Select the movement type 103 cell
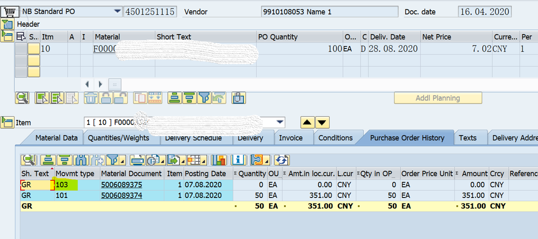This screenshot has width=538, height=239. coord(77,185)
